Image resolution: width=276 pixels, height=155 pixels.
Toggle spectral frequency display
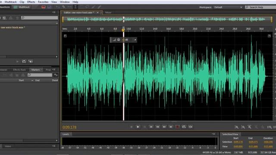tap(44, 7)
